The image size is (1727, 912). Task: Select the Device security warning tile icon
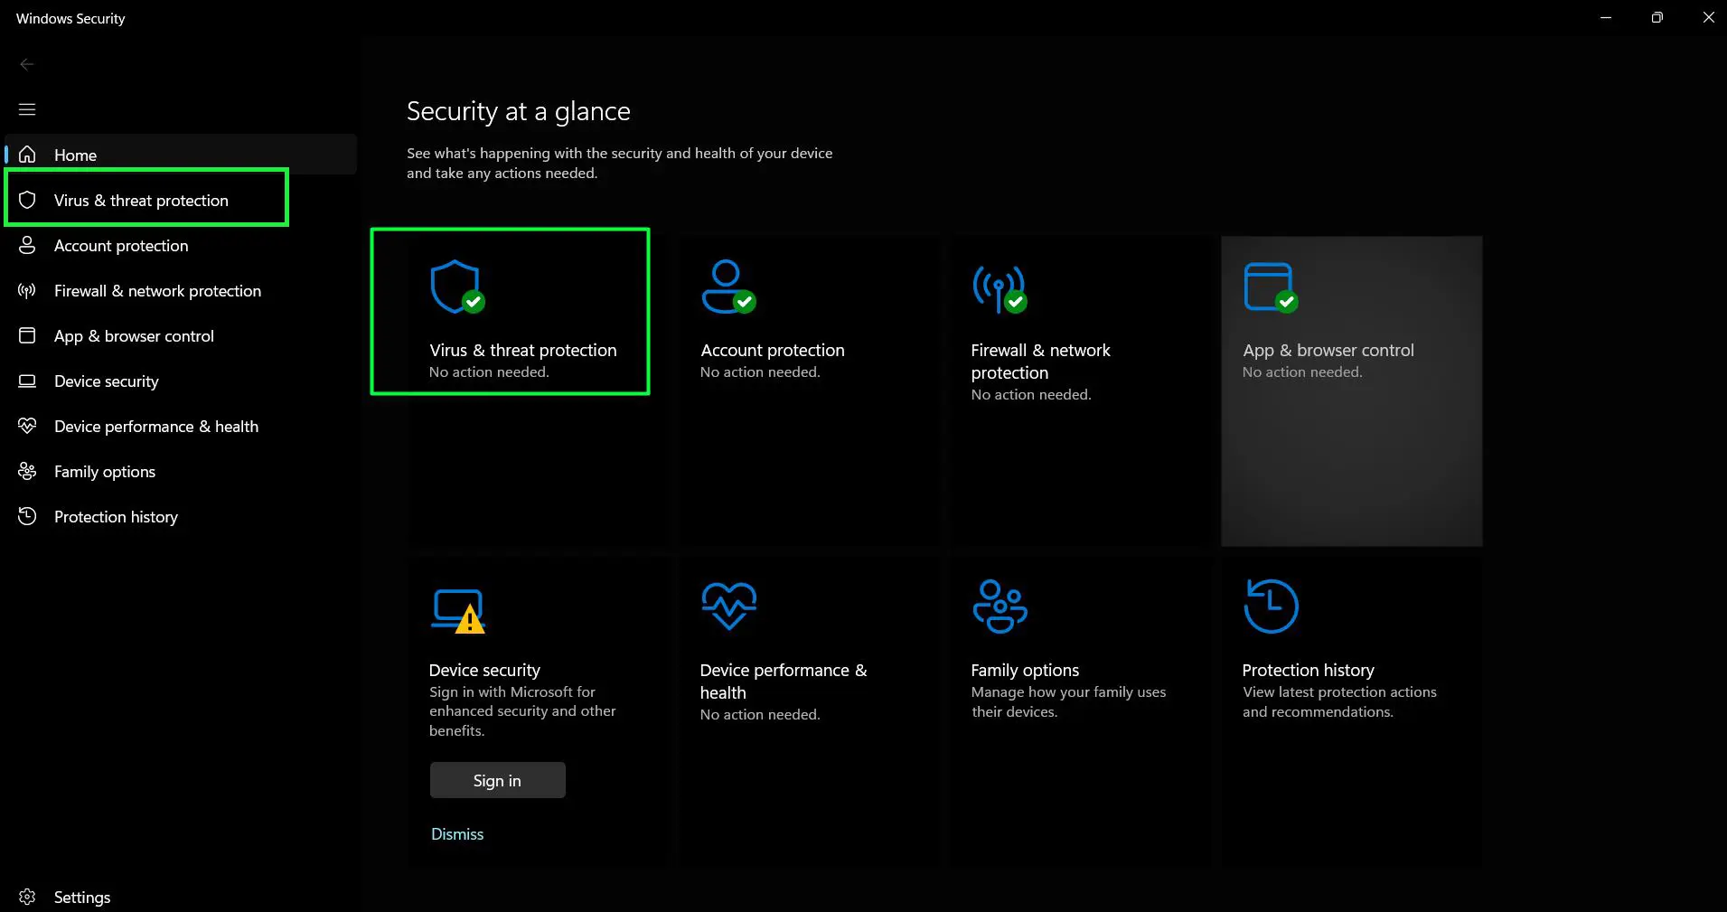coord(458,607)
